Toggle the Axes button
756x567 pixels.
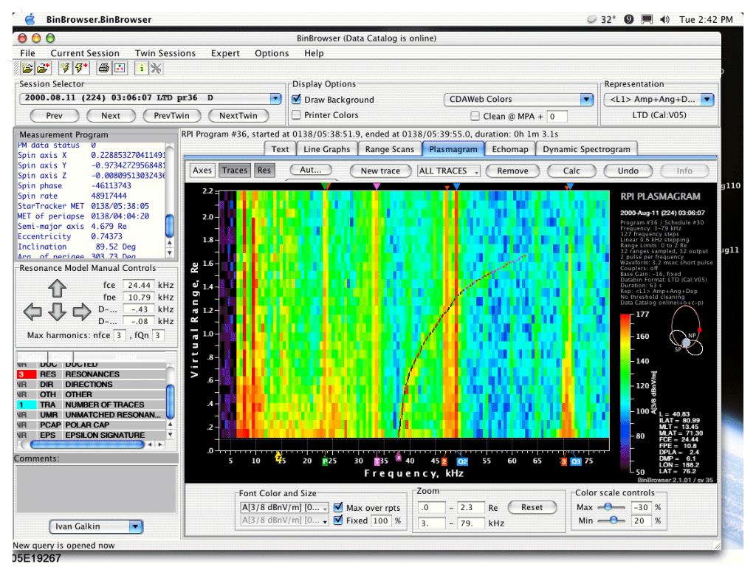[x=202, y=171]
